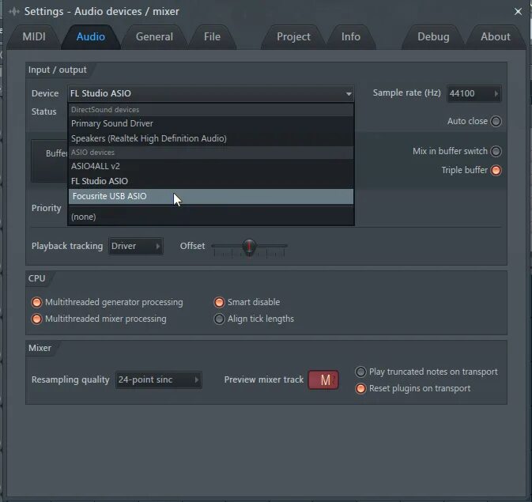Select Focusrite USB ASIO device
532x502 pixels.
tap(211, 196)
